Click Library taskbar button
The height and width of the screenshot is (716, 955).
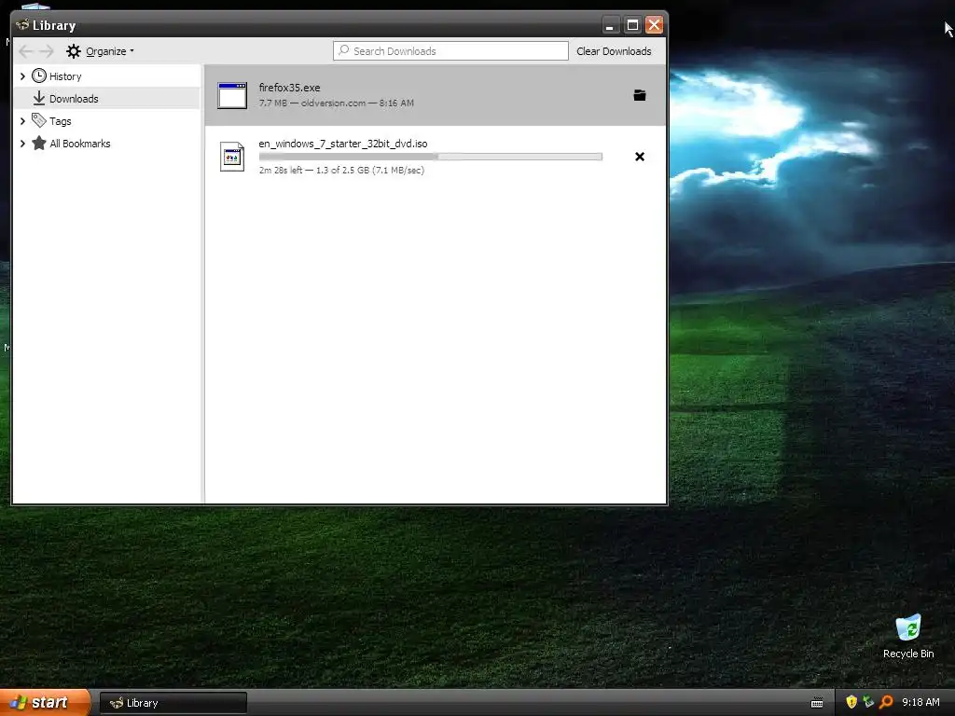click(173, 703)
